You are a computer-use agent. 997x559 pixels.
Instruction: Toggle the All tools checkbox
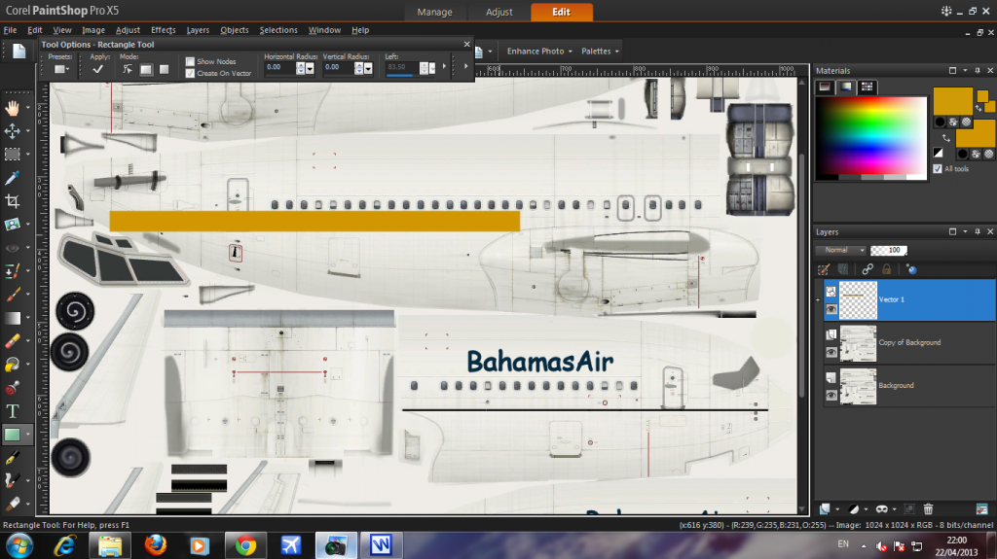(x=937, y=169)
